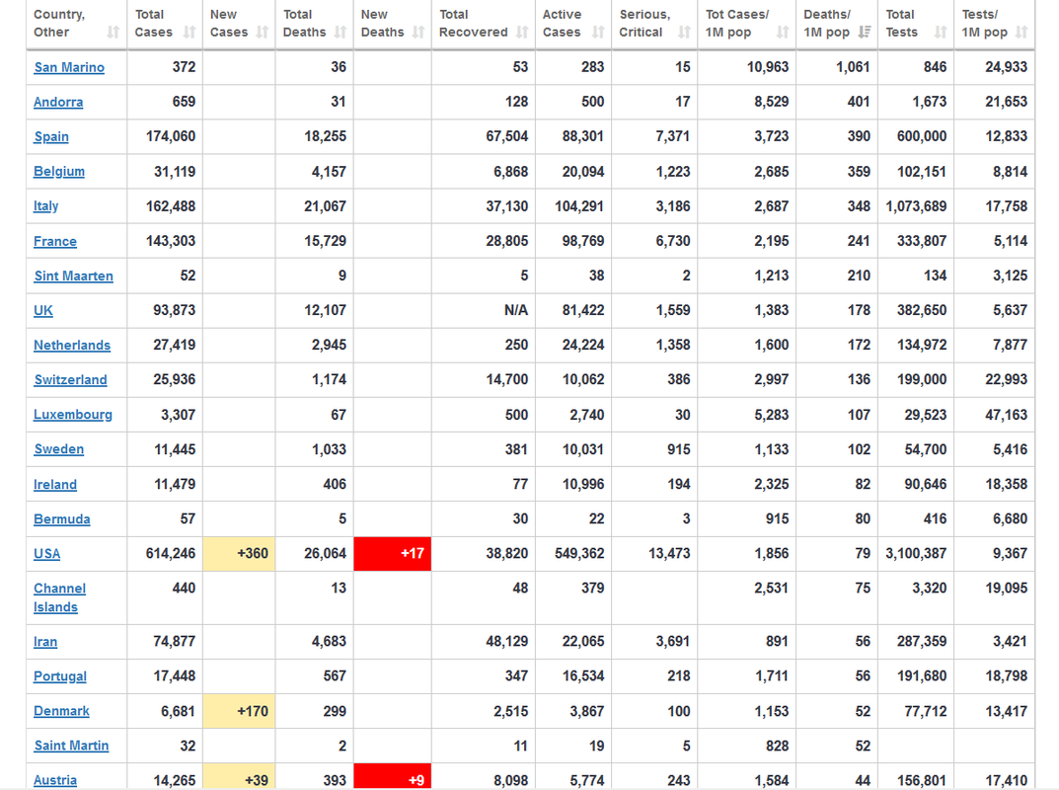The image size is (1059, 790).
Task: Click the Total Recovered column header text
Action: click(473, 23)
